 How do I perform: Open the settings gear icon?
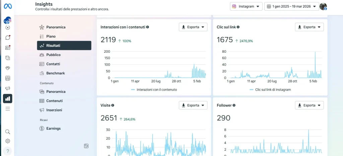pos(8,141)
